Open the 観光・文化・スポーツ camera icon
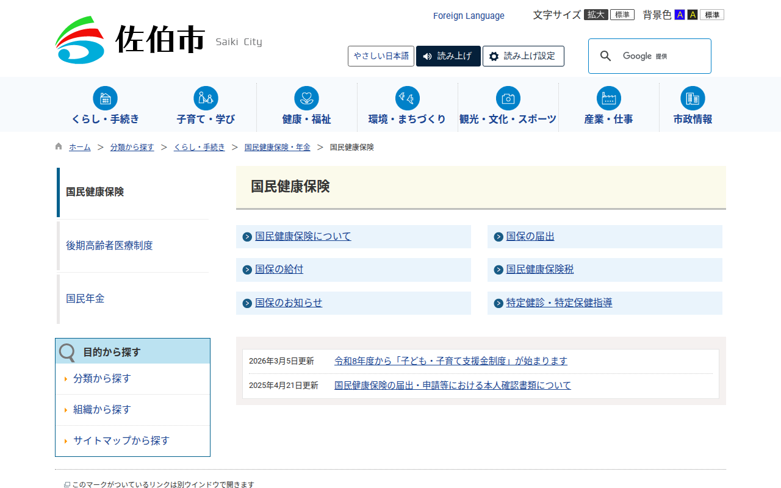The height and width of the screenshot is (488, 781). click(x=508, y=98)
